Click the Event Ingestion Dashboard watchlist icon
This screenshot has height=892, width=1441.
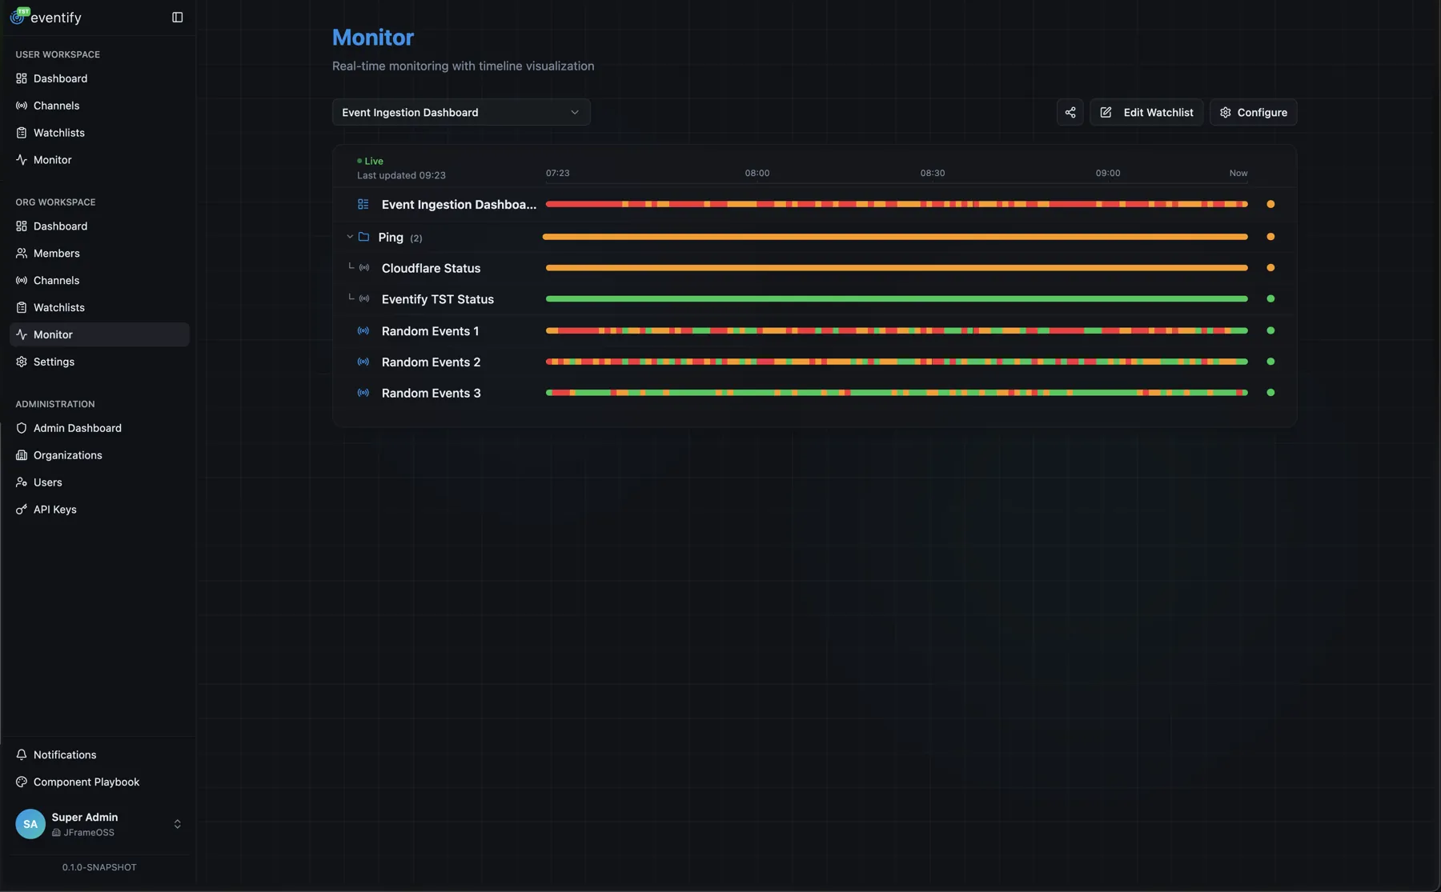click(x=363, y=204)
